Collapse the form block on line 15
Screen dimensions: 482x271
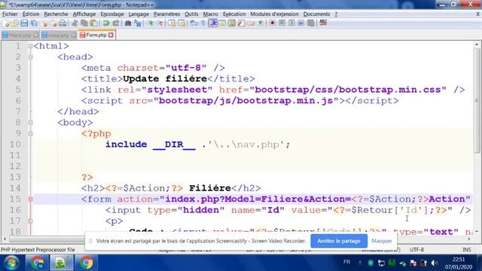coord(30,199)
